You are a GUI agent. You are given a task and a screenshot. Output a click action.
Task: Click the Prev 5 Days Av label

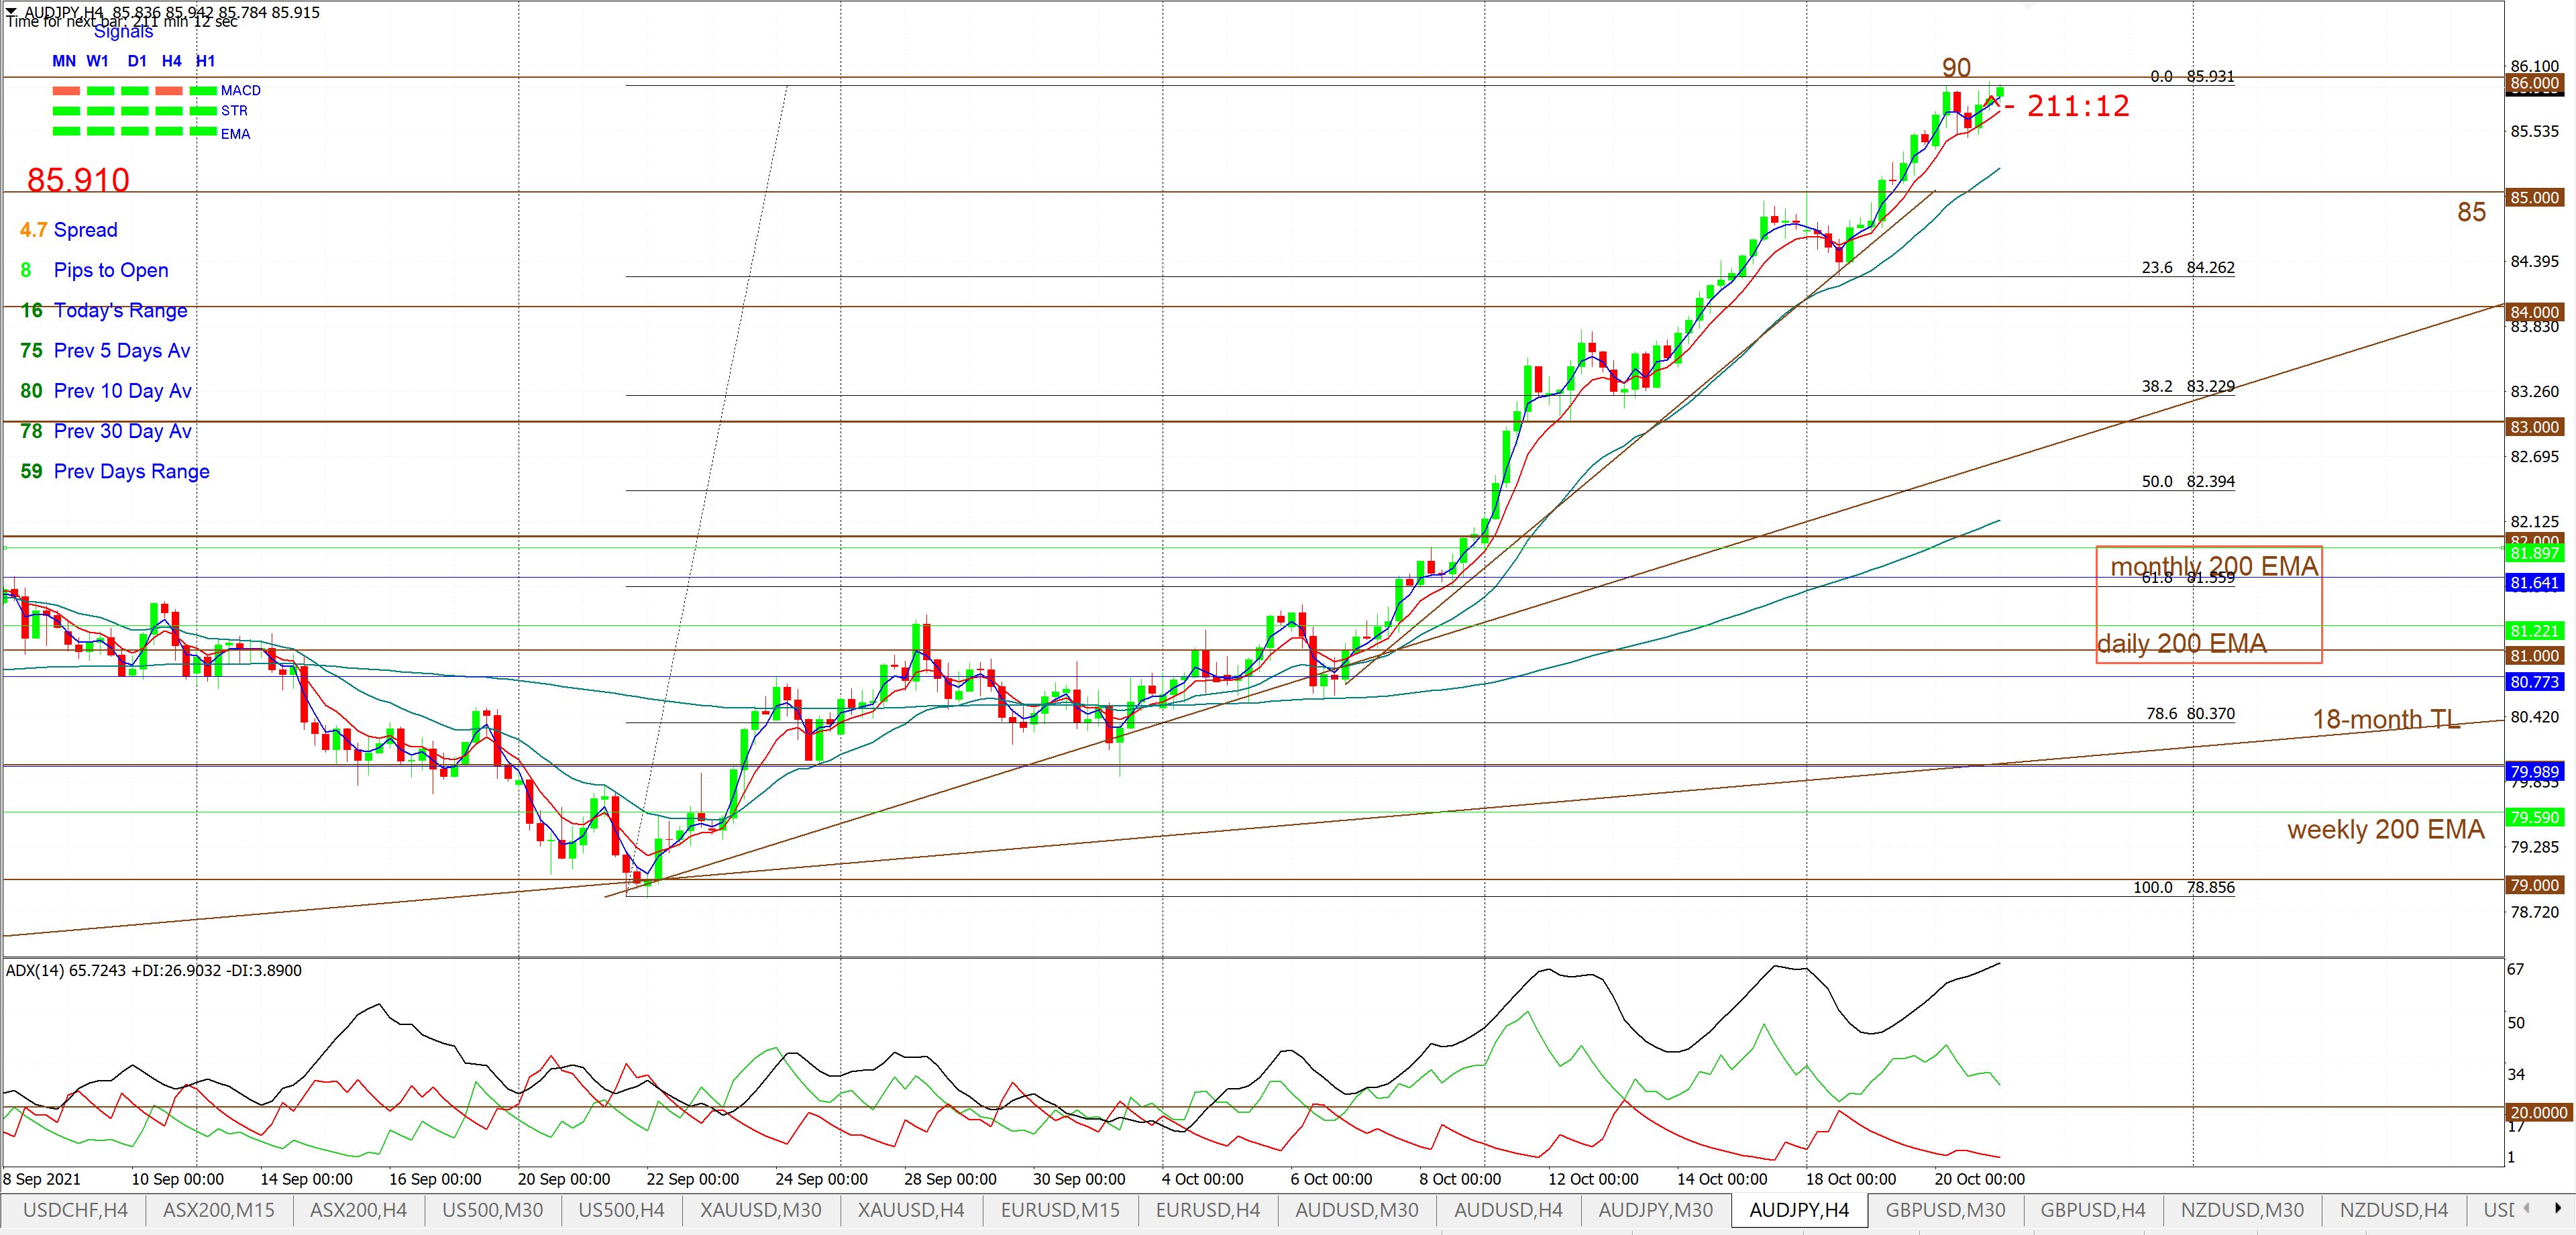pyautogui.click(x=122, y=351)
